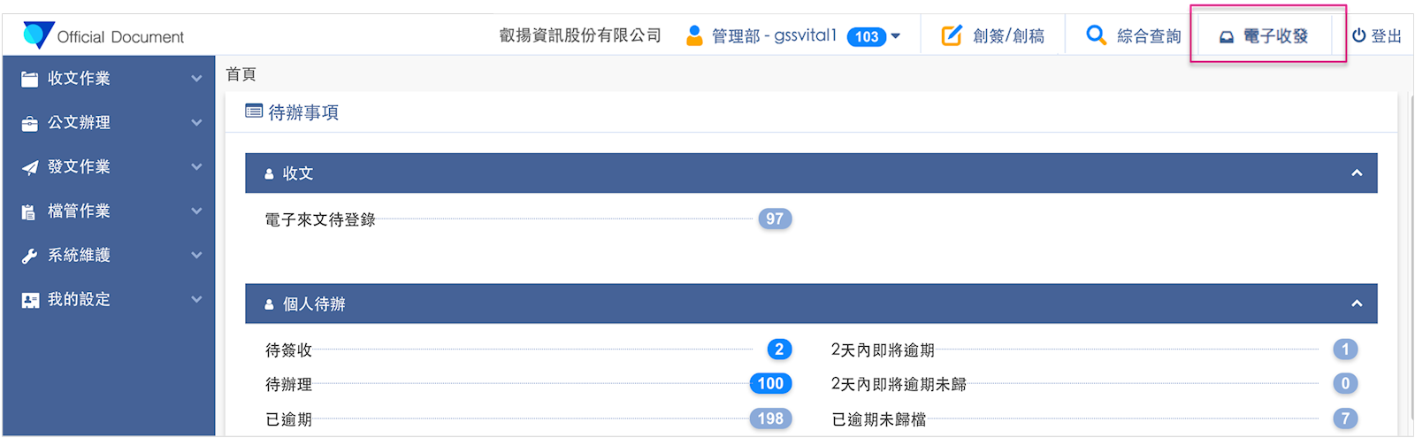Click the 綜合查詢 magnifier icon

click(1096, 35)
